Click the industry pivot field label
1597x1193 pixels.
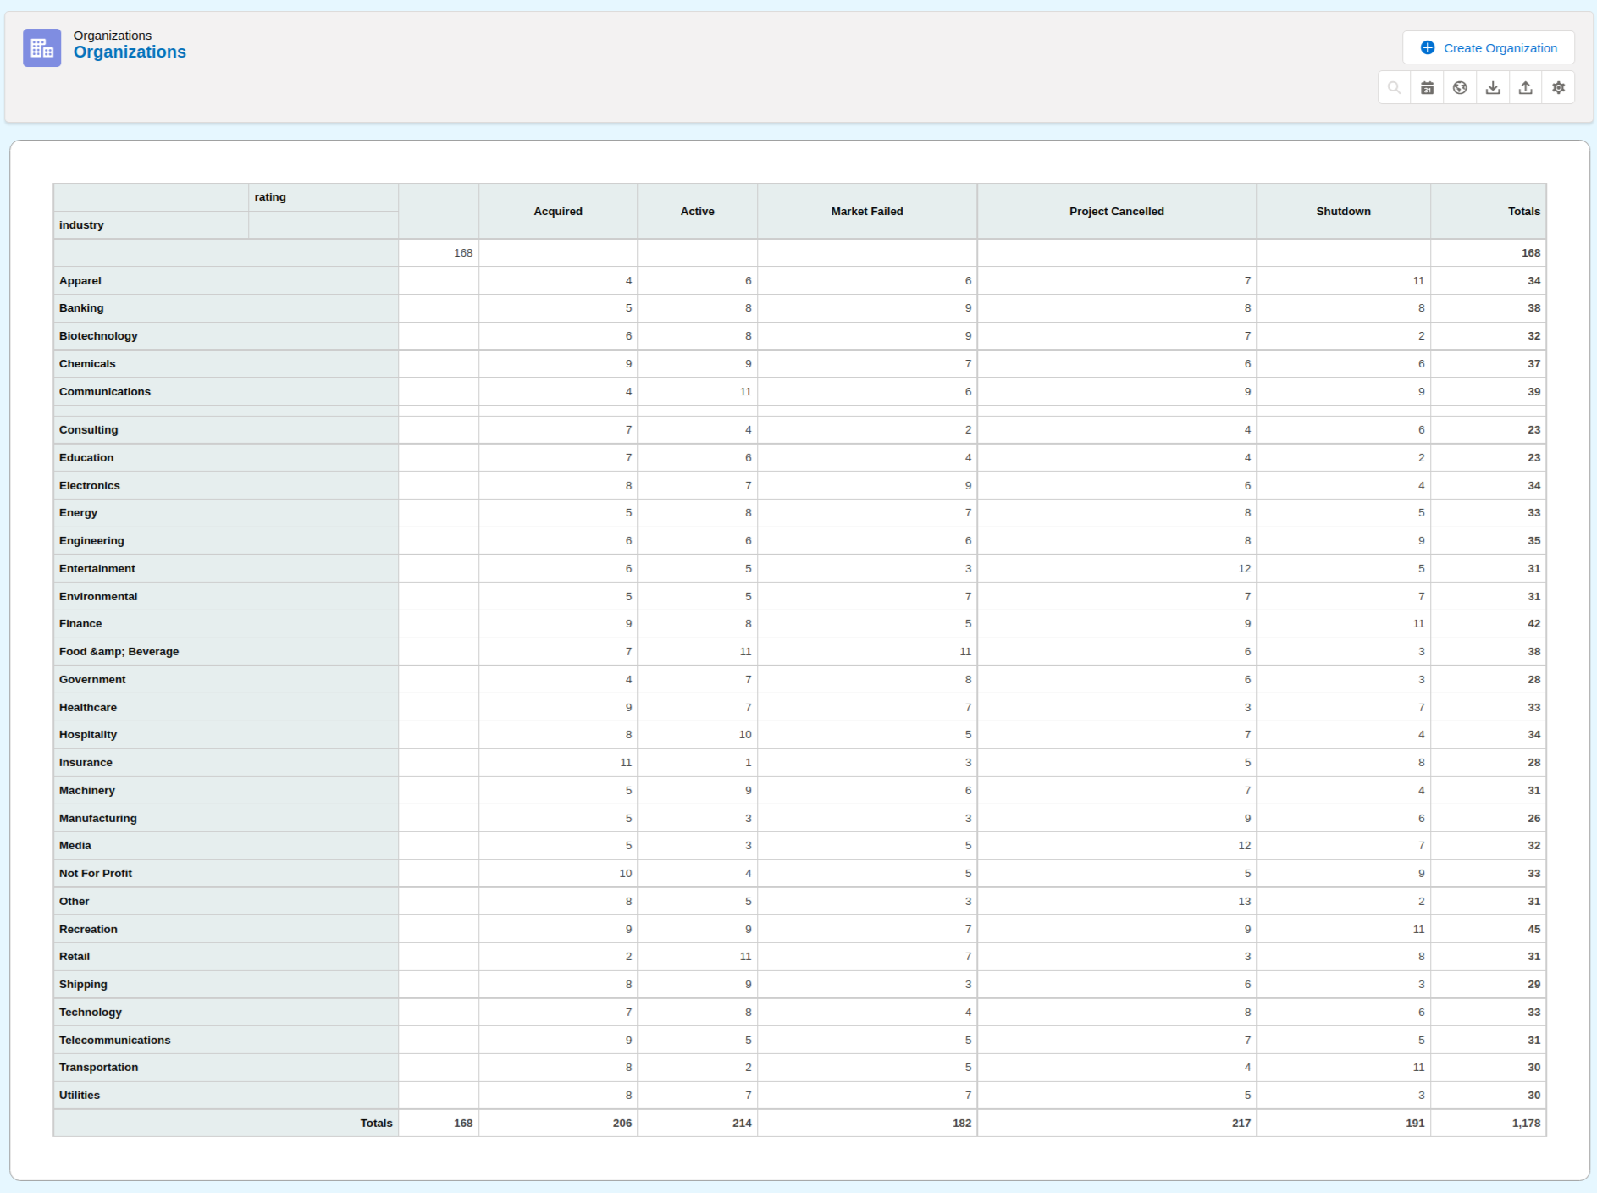tap(81, 225)
